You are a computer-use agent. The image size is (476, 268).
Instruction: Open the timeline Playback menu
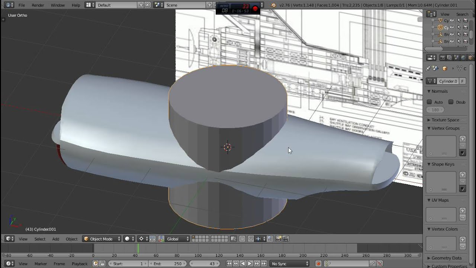pyautogui.click(x=80, y=264)
